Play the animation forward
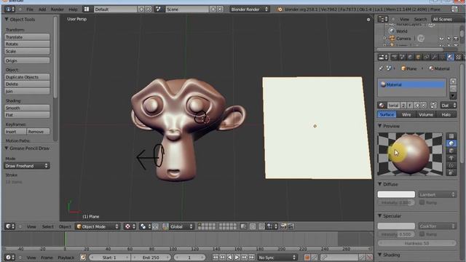 click(x=237, y=257)
